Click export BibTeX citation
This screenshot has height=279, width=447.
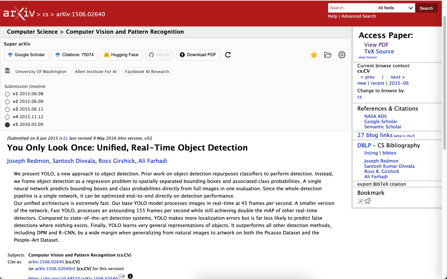pyautogui.click(x=382, y=184)
